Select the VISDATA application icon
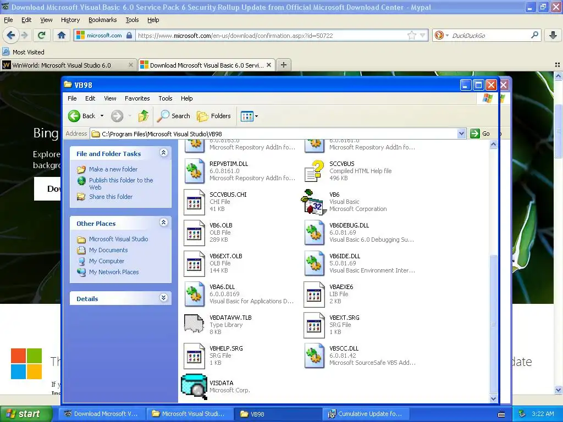 point(194,387)
